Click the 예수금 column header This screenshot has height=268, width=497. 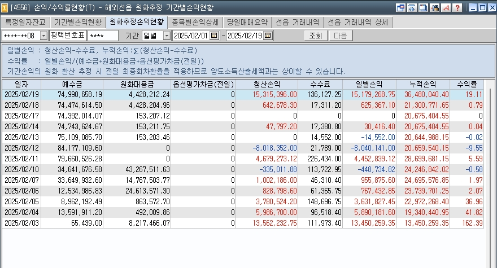click(x=72, y=84)
